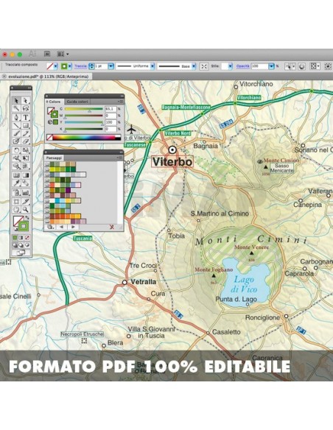
Task: Select the Pen tool
Action: (16, 117)
